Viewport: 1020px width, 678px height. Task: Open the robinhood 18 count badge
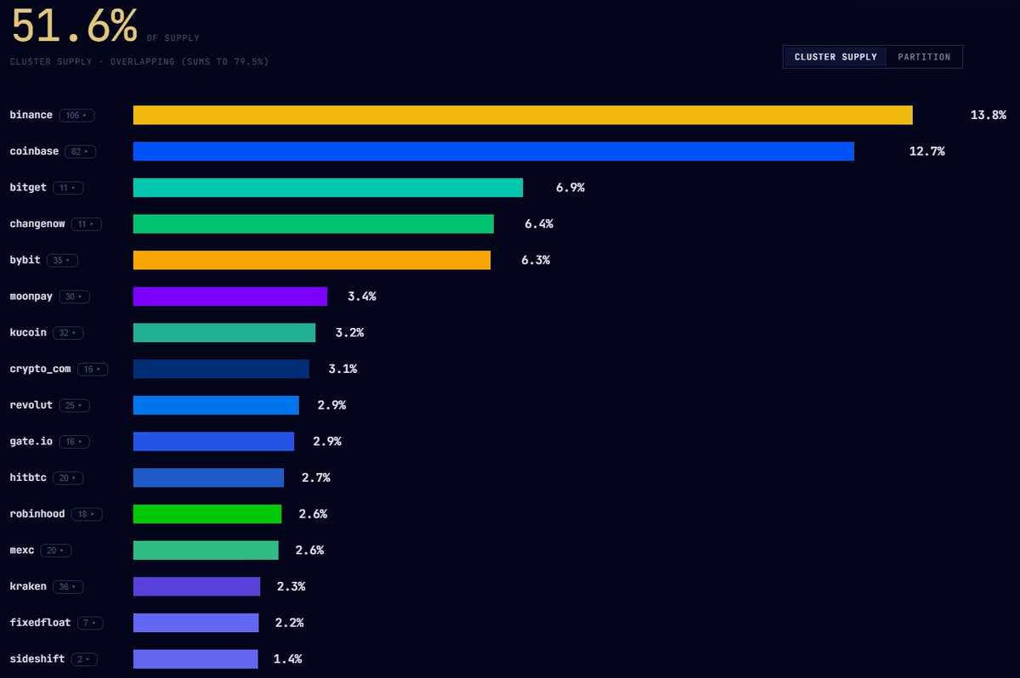87,514
